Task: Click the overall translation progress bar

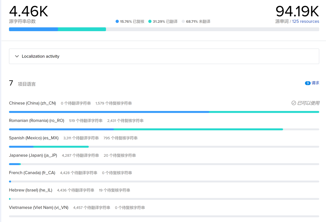Action: pos(164,29)
